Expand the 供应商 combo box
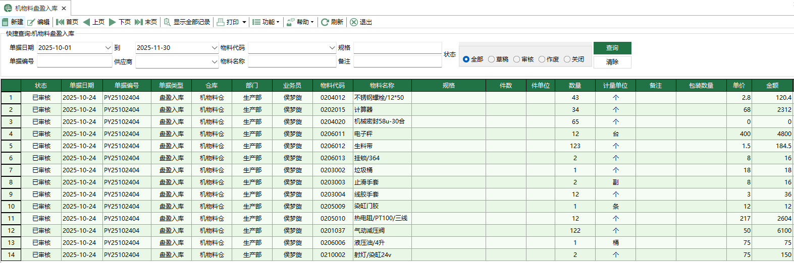The width and height of the screenshot is (794, 263). tap(215, 61)
